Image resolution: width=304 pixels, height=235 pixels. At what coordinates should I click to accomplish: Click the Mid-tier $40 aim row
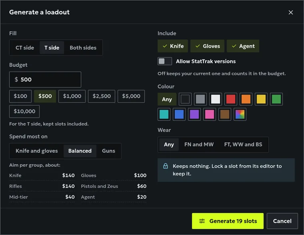42,197
